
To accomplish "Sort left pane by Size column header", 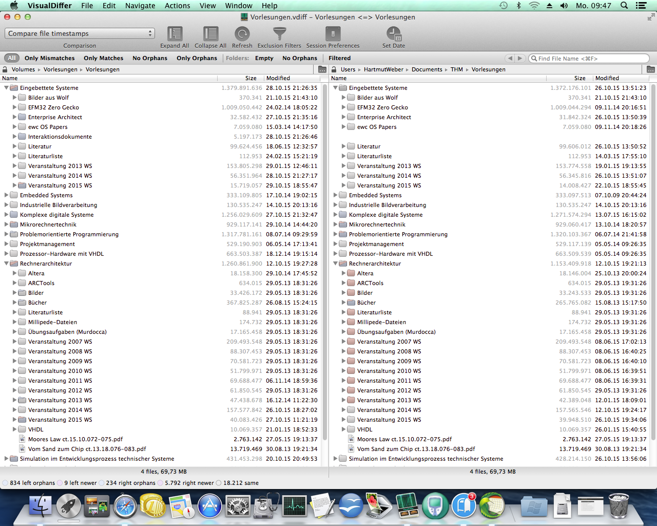I will click(240, 78).
